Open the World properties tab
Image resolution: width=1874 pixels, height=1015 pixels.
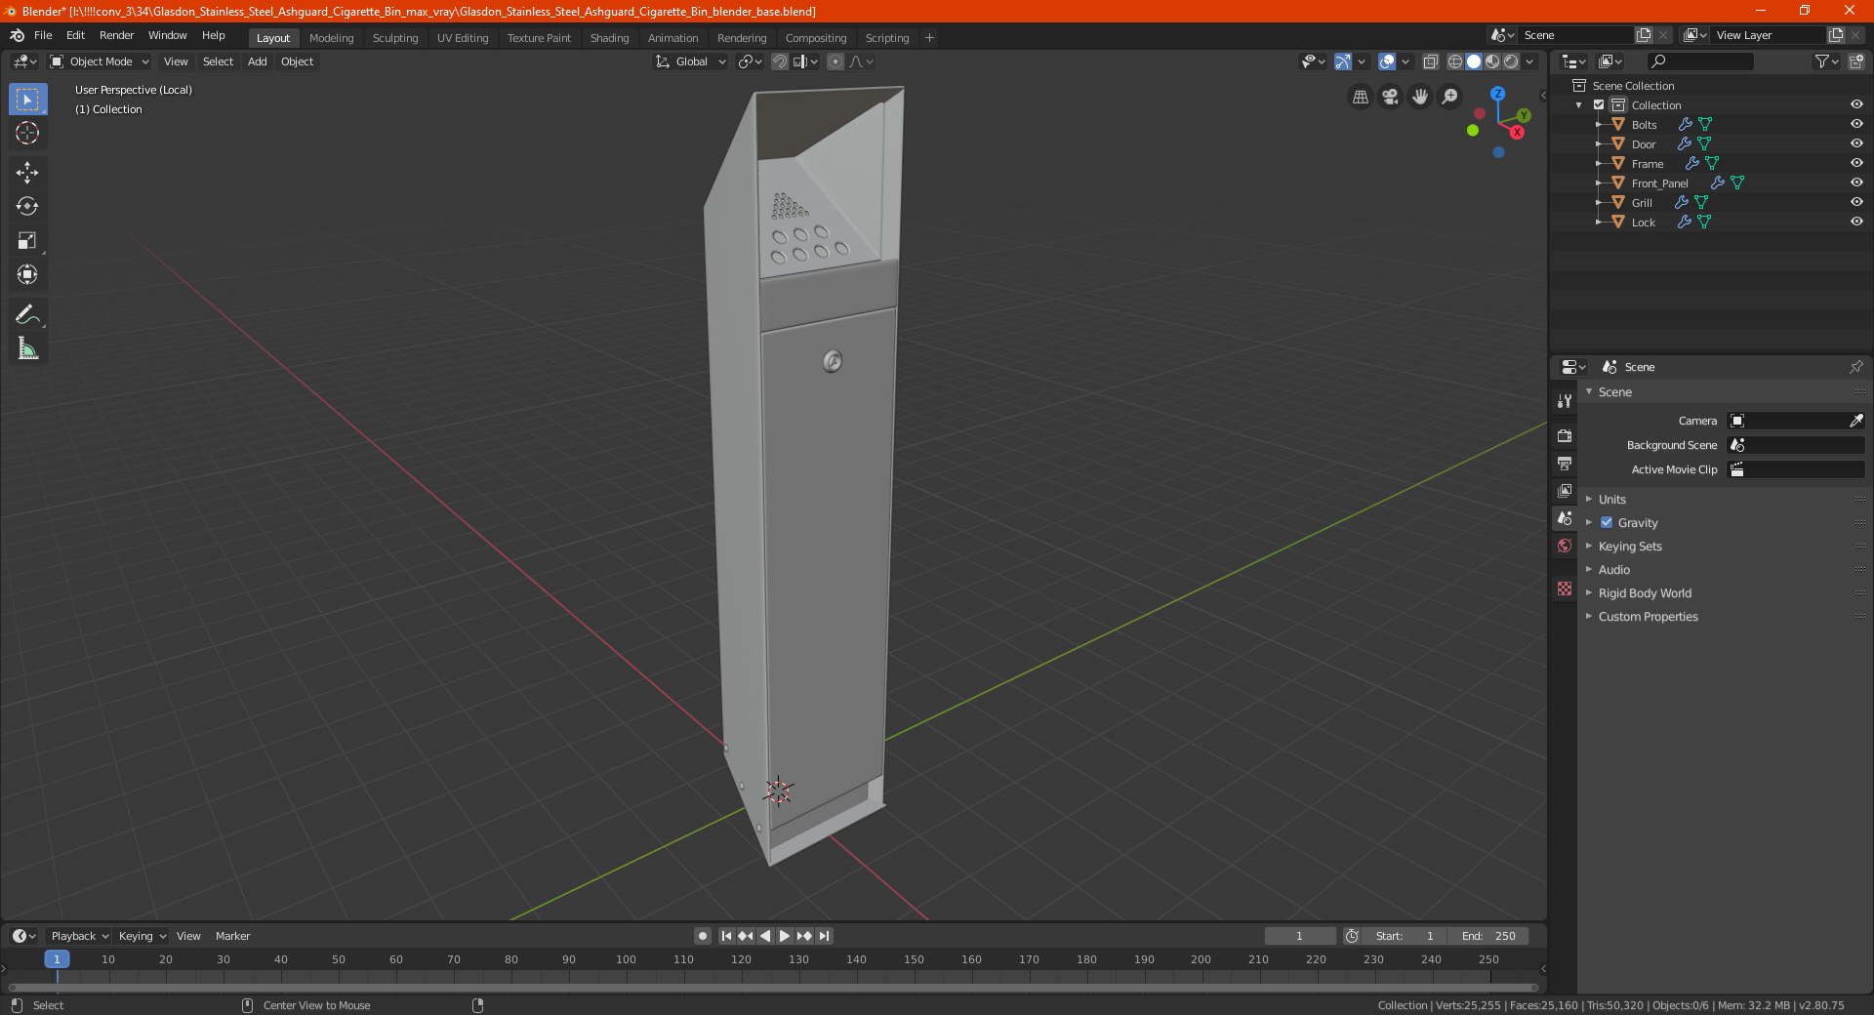(x=1565, y=546)
